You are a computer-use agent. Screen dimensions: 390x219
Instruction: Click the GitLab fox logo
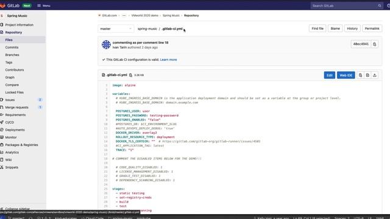coord(2,5)
